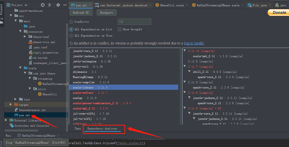This screenshot has width=289, height=147.
Task: Switch to Dependency Analyzer tab
Action: click(x=102, y=129)
